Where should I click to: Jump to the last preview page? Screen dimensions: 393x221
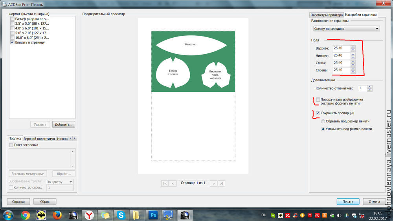pos(221,183)
